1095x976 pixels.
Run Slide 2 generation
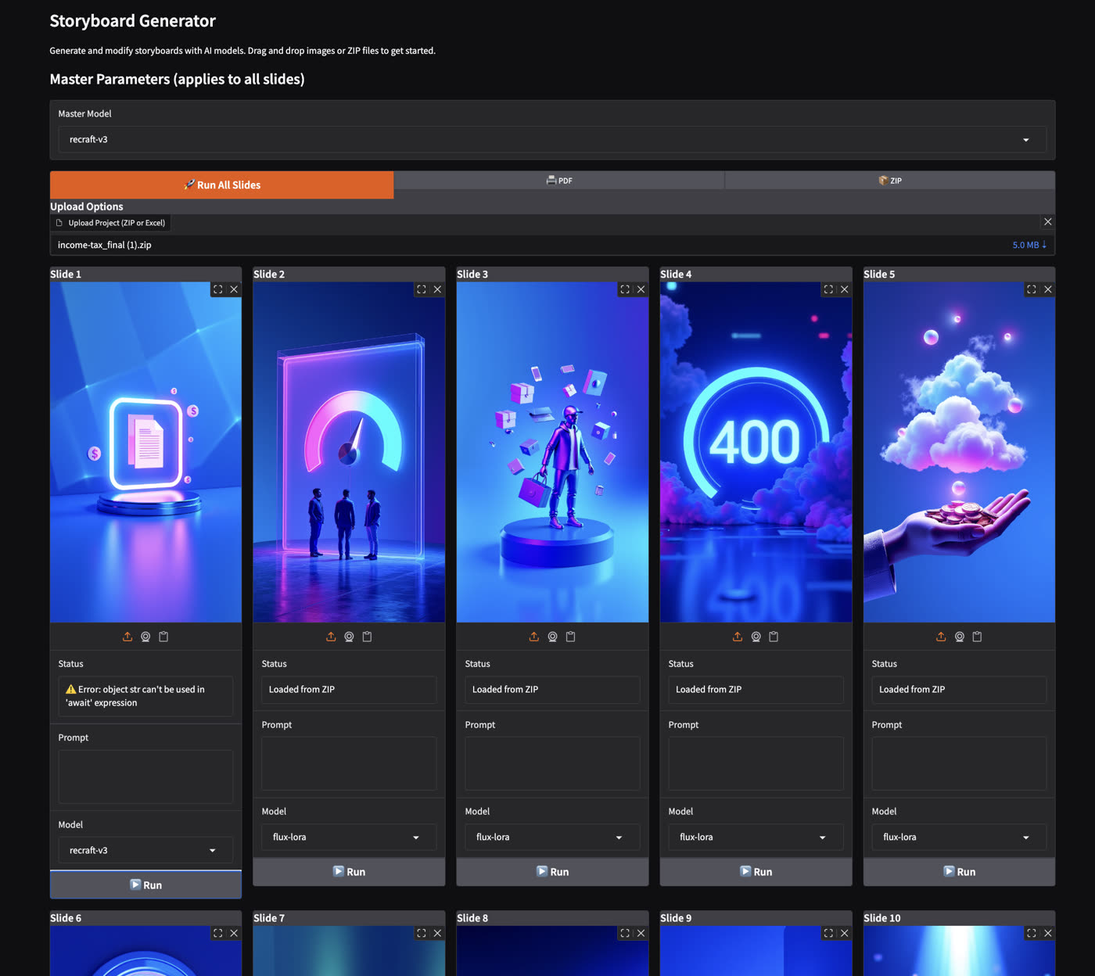coord(349,871)
